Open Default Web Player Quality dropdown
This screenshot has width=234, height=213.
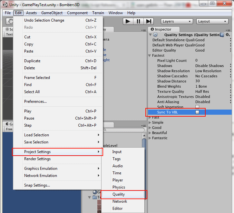[213, 45]
